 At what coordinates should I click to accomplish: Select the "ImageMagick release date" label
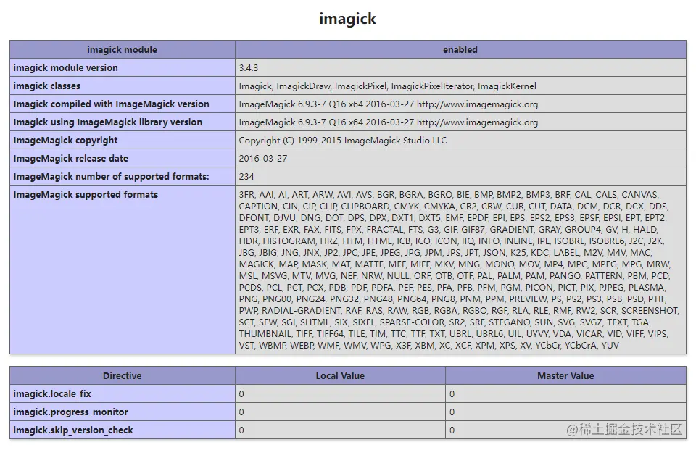click(70, 159)
